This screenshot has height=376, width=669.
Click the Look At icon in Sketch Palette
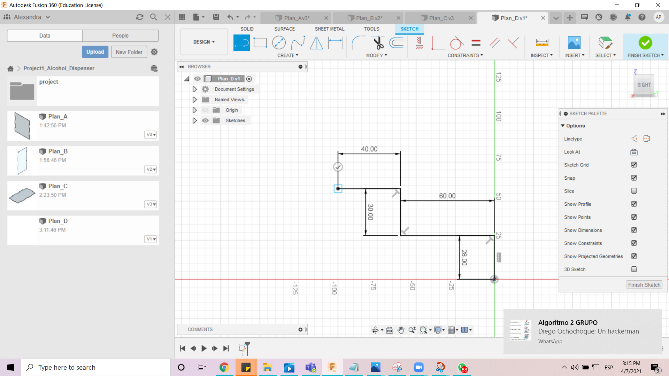pyautogui.click(x=634, y=152)
